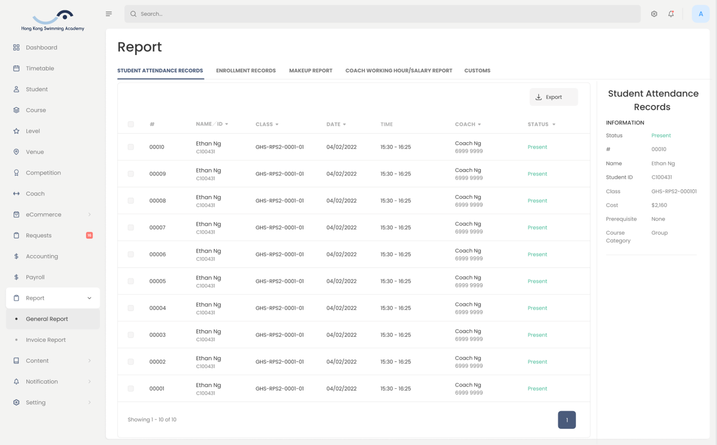Export the attendance records
The height and width of the screenshot is (445, 717).
553,97
